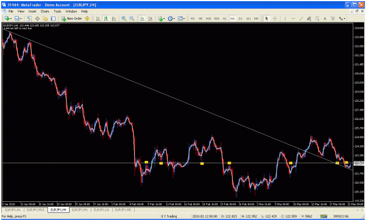Select the Text 'A' tool

[x=325, y=18]
